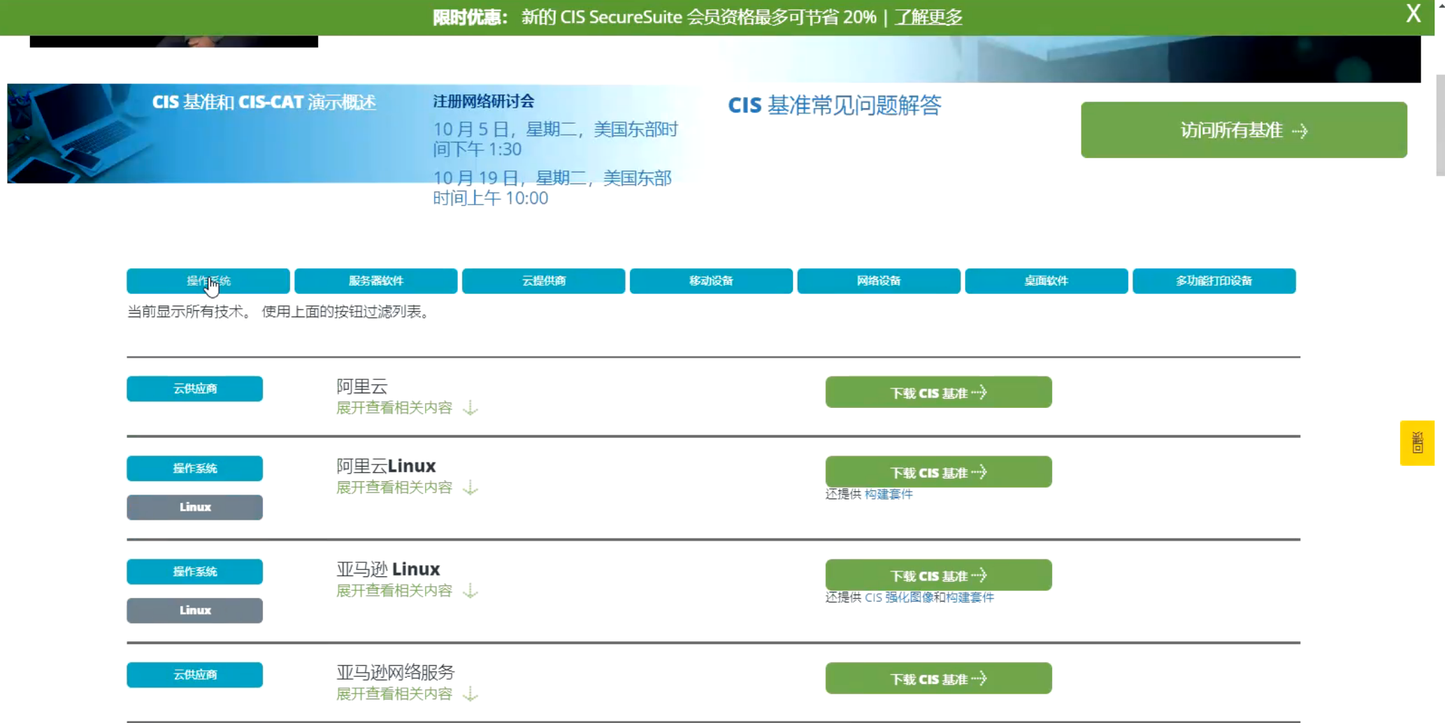Click the page vertical scrollbar thumb

[1440, 126]
